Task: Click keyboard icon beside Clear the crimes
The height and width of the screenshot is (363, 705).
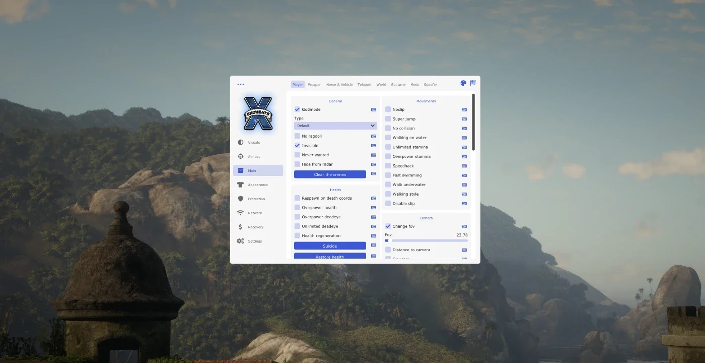Action: (x=374, y=174)
